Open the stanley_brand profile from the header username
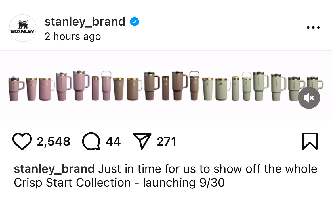Image resolution: width=332 pixels, height=201 pixels. 85,22
